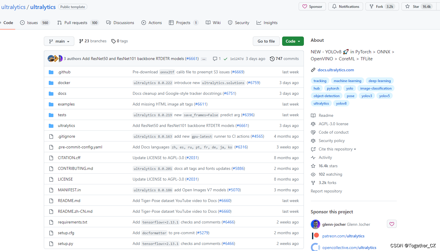The image size is (440, 251).
Task: Click the yolov8 topic tag
Action: (341, 103)
